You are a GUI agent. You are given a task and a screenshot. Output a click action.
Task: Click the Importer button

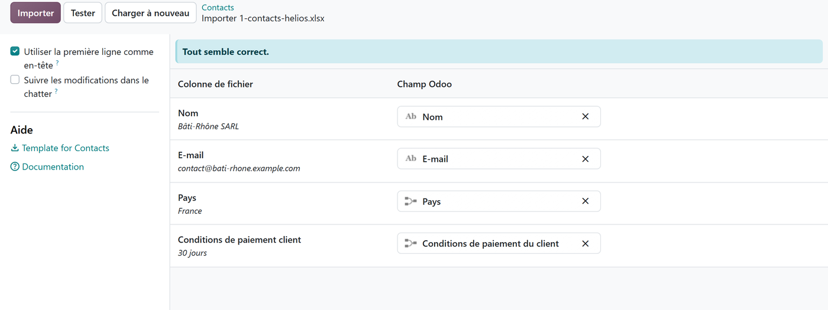[35, 12]
